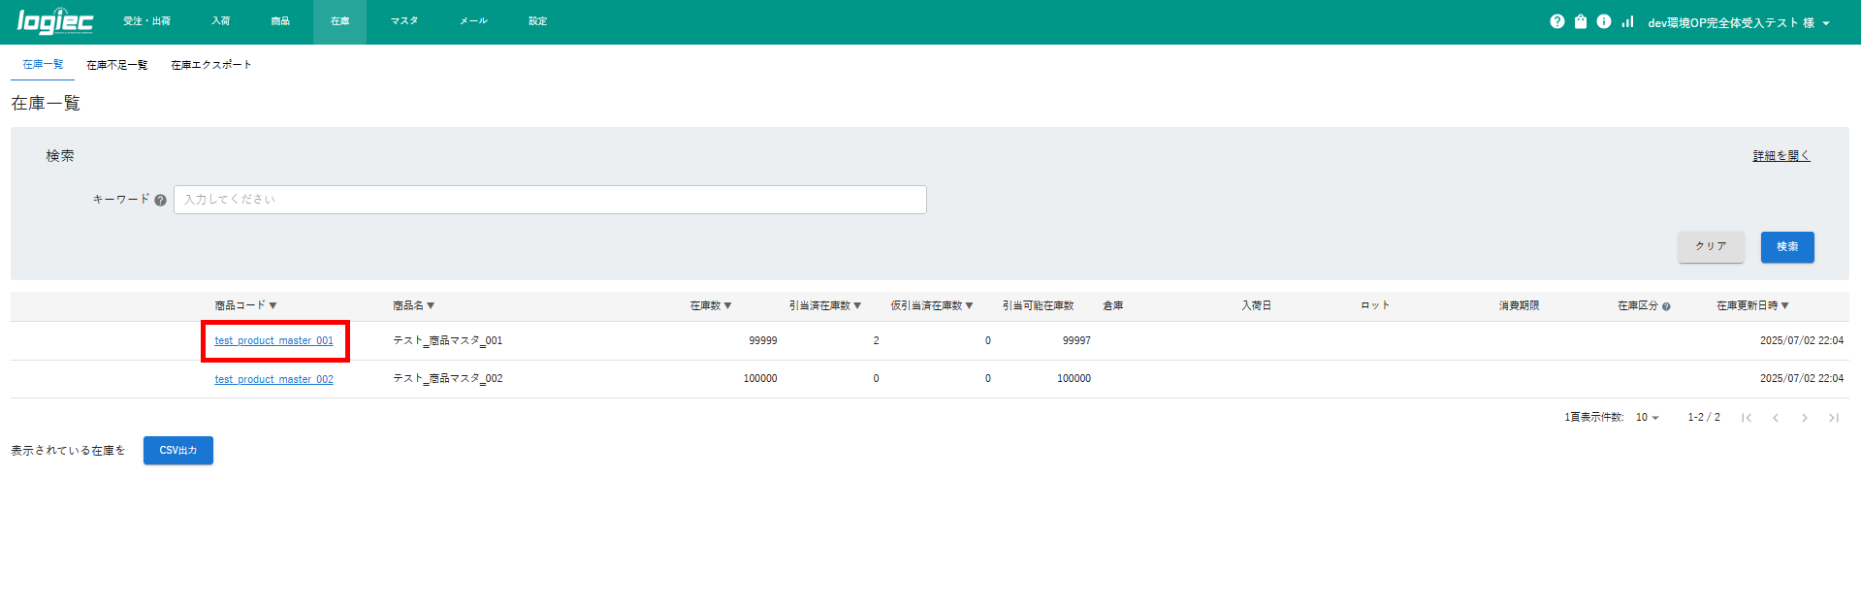Switch to the 在庫エクスポート tab

(x=210, y=65)
